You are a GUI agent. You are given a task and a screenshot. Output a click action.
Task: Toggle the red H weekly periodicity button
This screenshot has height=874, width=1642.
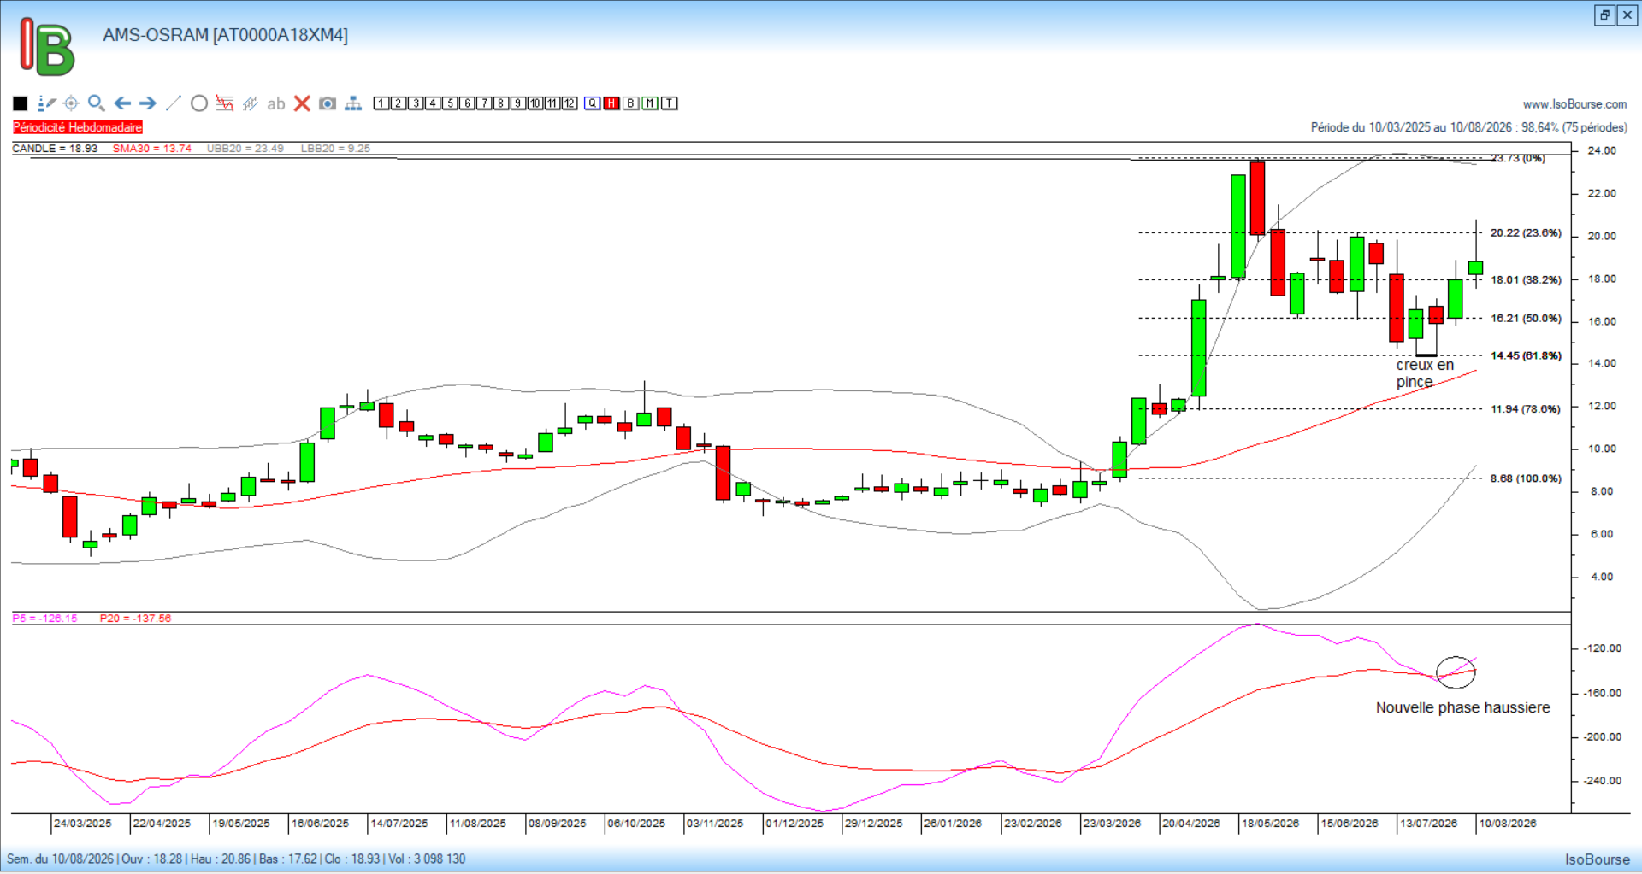[x=611, y=103]
